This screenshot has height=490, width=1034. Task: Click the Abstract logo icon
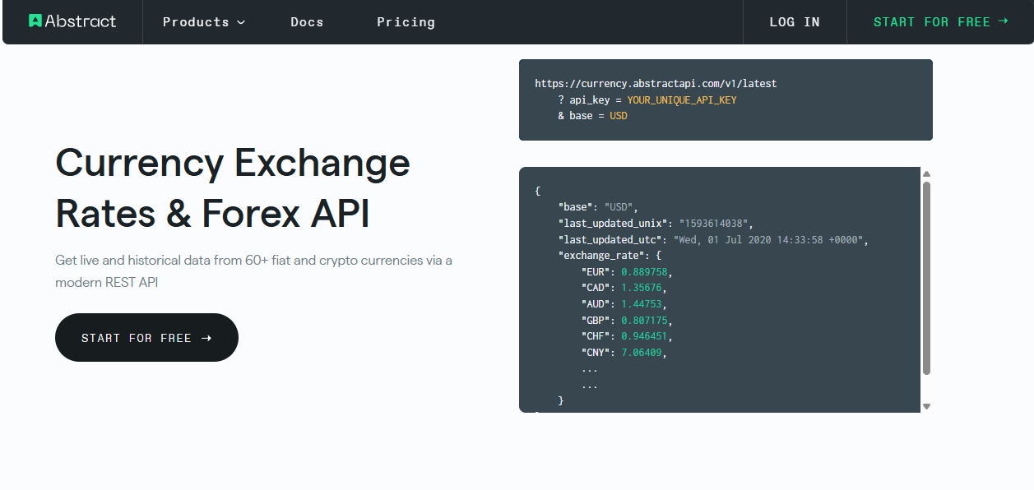[x=35, y=21]
